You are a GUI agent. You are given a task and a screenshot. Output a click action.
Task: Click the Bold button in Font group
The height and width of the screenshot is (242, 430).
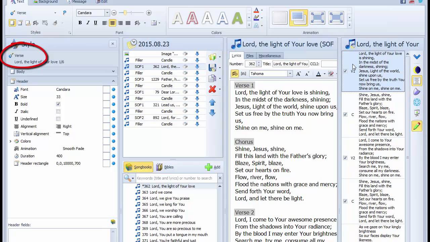click(80, 23)
